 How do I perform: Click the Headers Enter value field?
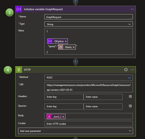(103, 97)
